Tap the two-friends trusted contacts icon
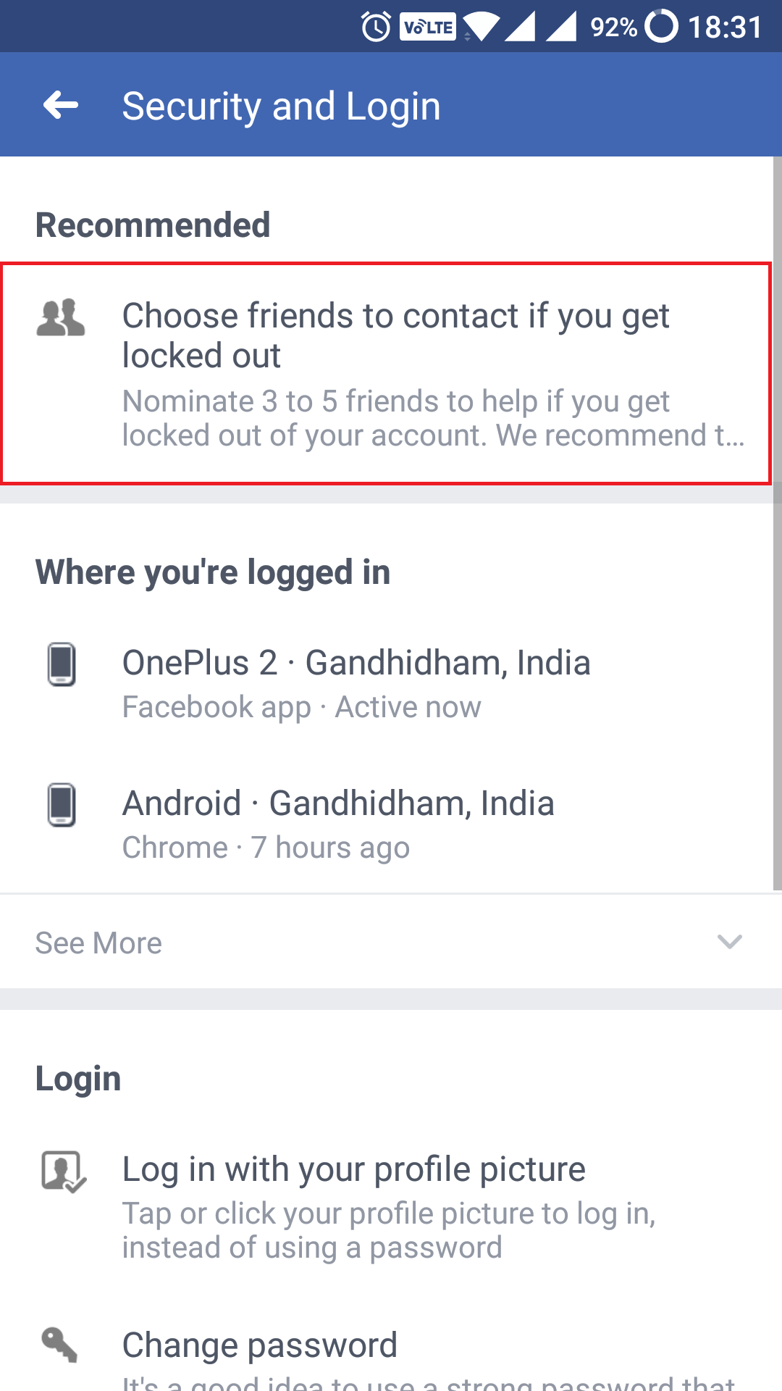This screenshot has height=1391, width=782. tap(61, 317)
